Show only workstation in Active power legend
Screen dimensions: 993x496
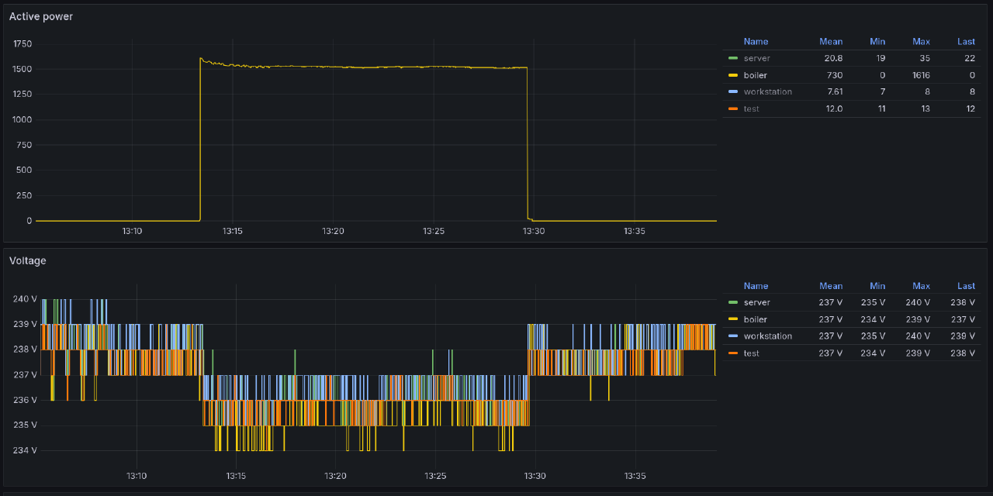pyautogui.click(x=767, y=91)
